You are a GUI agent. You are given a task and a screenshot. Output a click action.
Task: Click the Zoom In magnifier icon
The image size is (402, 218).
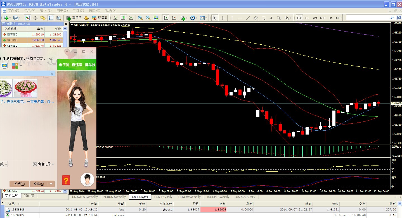(140, 18)
